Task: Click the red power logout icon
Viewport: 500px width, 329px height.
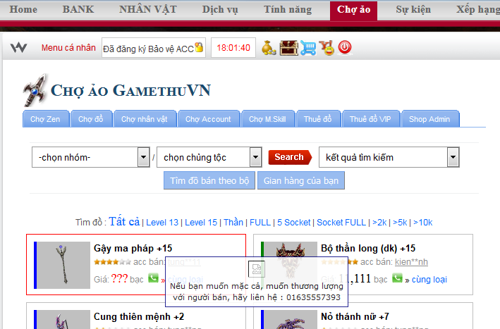Action: point(345,47)
